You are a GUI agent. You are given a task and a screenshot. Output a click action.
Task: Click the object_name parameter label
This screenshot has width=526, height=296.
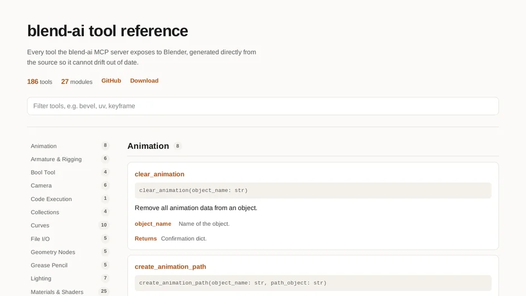(x=153, y=224)
